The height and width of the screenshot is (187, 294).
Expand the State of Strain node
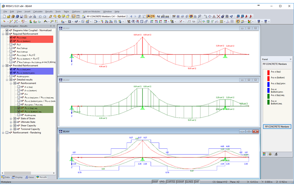(11, 118)
